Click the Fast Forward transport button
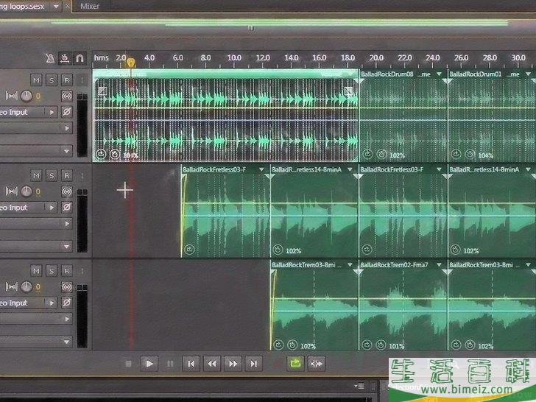Screen dimensions: 536x402 [x=233, y=363]
